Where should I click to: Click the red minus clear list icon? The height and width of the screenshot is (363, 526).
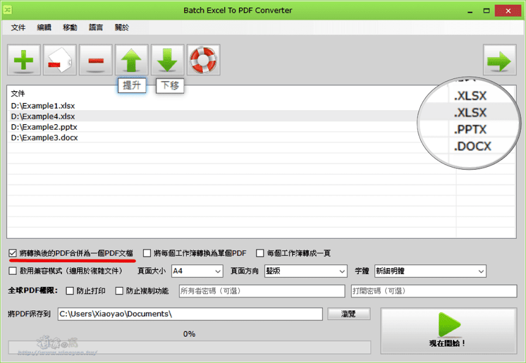(x=96, y=60)
